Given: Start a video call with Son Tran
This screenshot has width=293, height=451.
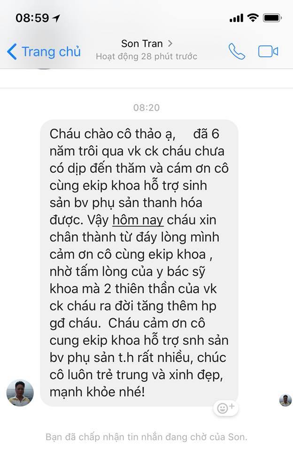Looking at the screenshot, I should click(x=268, y=52).
